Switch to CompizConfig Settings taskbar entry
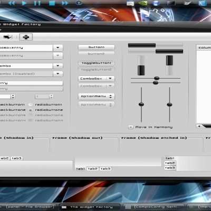The height and width of the screenshot is (211, 211). 154,207
